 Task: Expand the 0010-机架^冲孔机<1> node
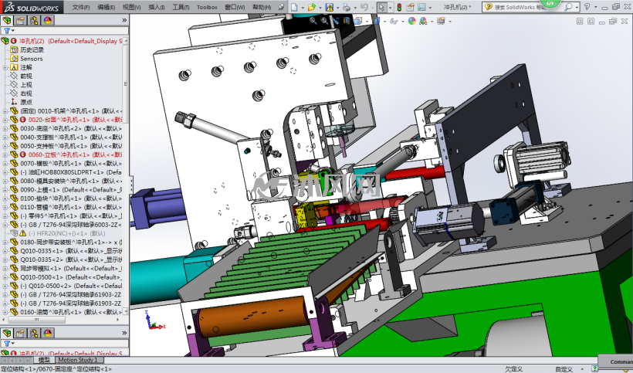coord(5,111)
